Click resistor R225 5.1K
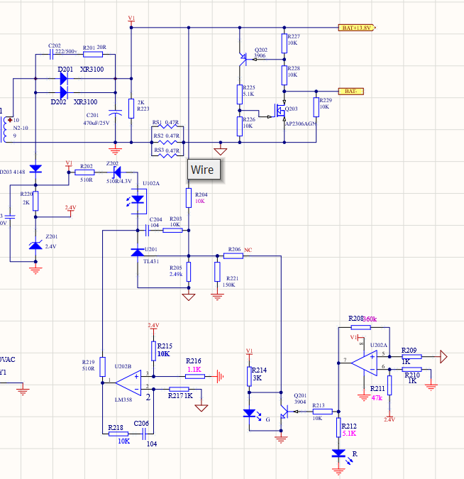 pos(240,94)
